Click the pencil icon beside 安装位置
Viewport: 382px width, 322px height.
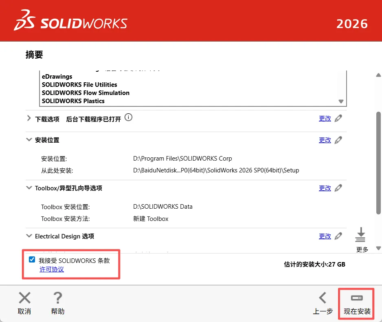pos(338,140)
